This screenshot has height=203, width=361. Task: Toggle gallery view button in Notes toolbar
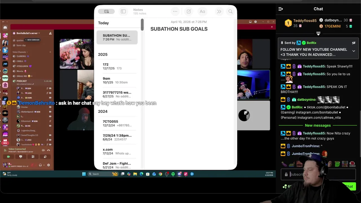pos(106,12)
